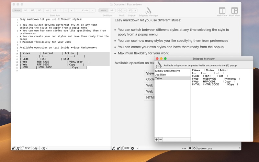Open the Mark (M) popup in toolbar
259x162 pixels.
coord(122,10)
